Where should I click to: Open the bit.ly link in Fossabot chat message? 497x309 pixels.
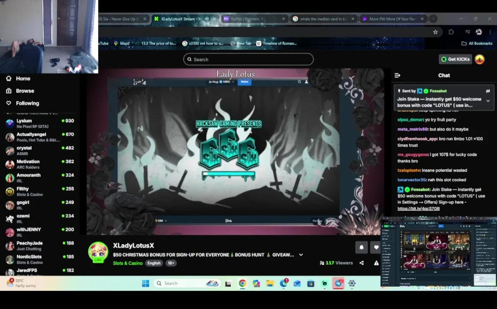pyautogui.click(x=418, y=209)
